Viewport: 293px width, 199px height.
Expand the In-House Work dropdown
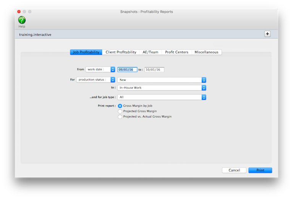point(162,88)
